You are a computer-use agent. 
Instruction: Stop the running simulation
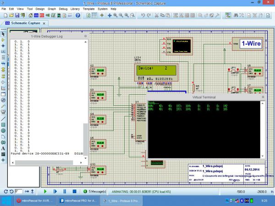[x=75, y=191]
